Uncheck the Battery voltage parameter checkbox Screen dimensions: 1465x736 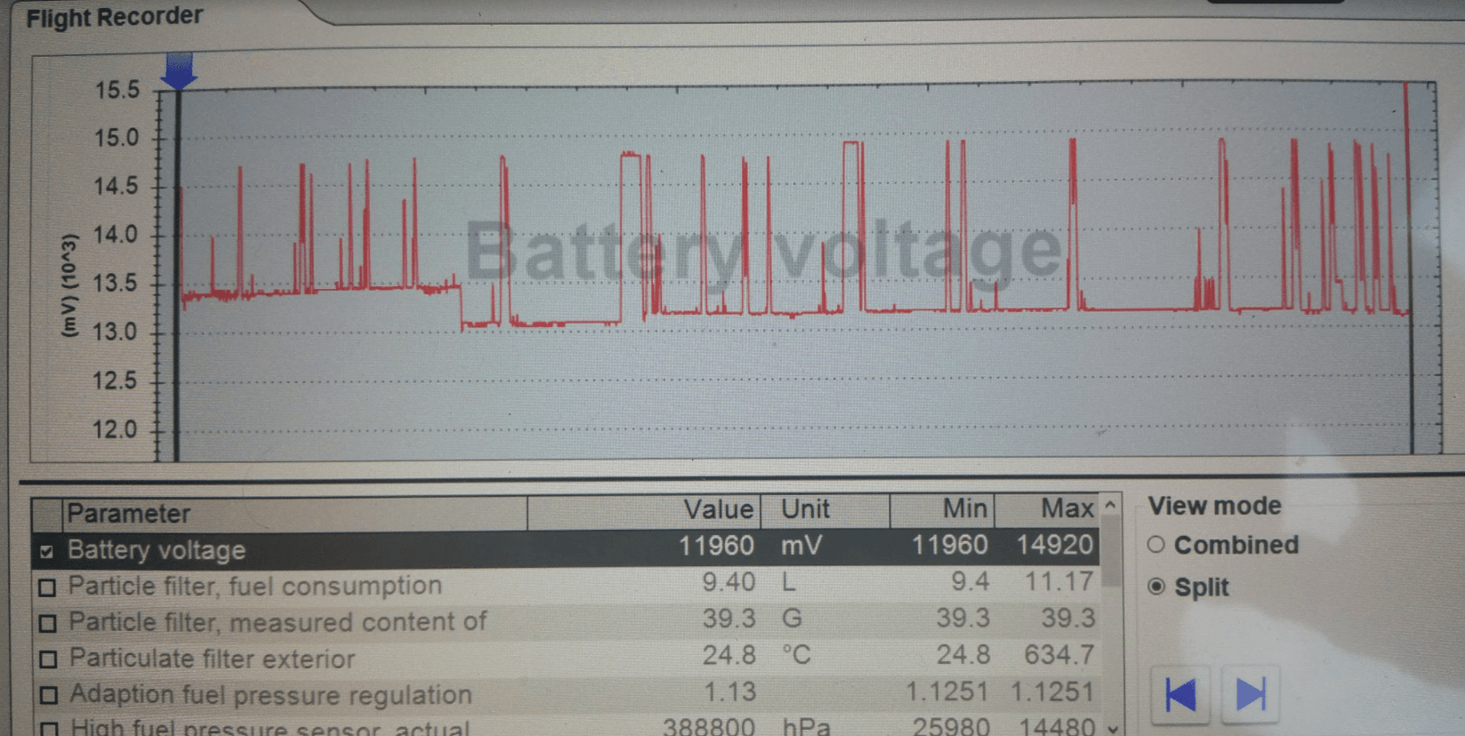tap(46, 552)
